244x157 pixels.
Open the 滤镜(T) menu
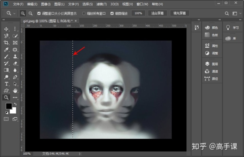pyautogui.click(x=102, y=4)
